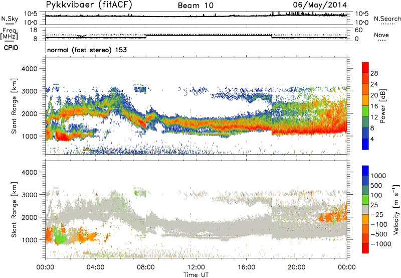
Task: Click the frequency step-up at 08:00 in Freq panel
Action: click(x=146, y=36)
